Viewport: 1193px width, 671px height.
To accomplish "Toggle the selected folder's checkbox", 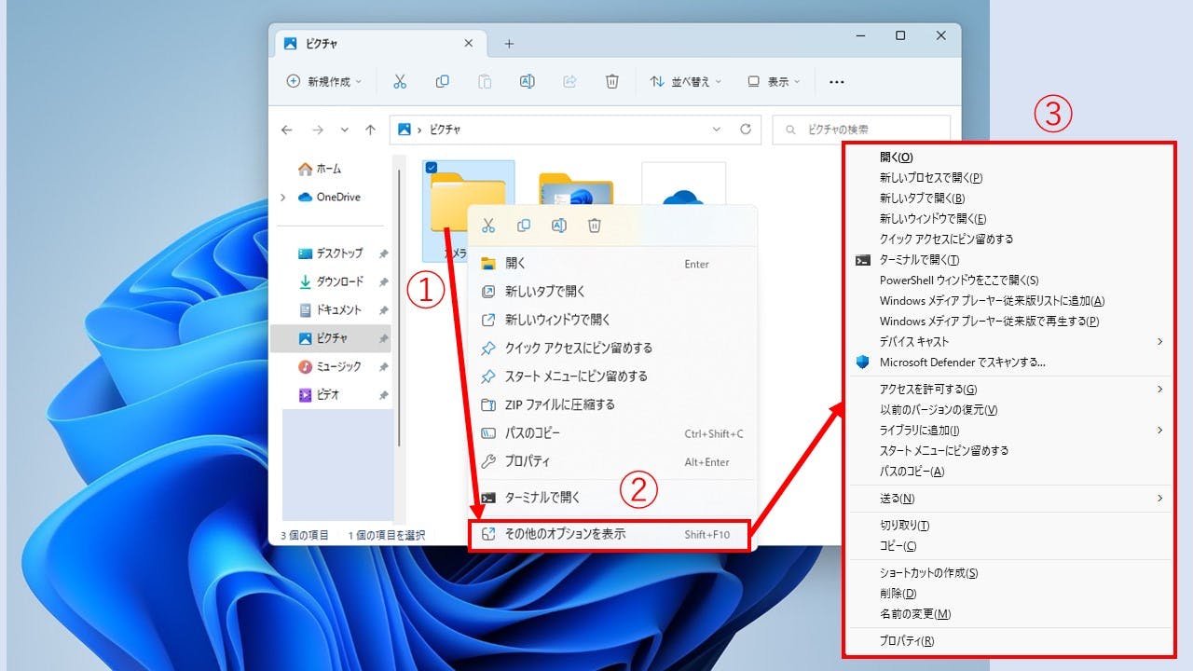I will [432, 168].
